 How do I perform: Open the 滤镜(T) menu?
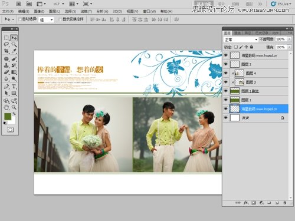[x=86, y=11]
